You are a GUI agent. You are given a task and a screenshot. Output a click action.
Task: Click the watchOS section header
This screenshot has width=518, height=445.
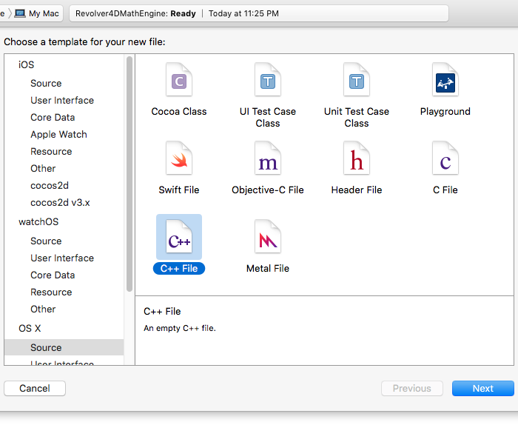(38, 221)
